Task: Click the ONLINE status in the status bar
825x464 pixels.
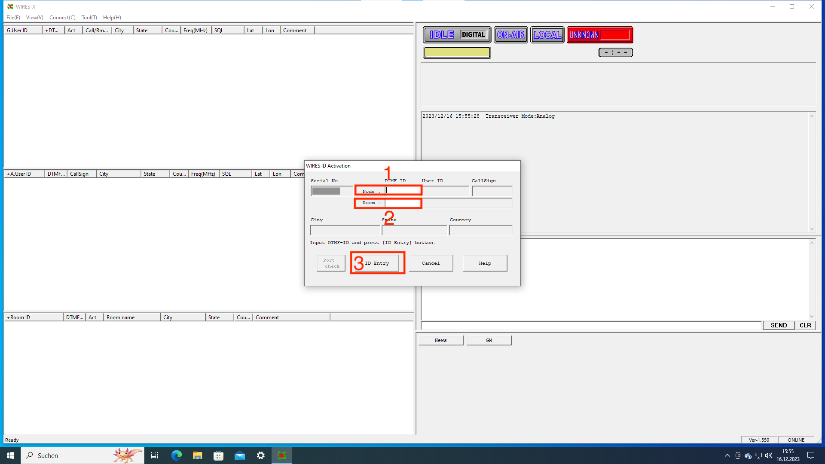Action: coord(795,440)
